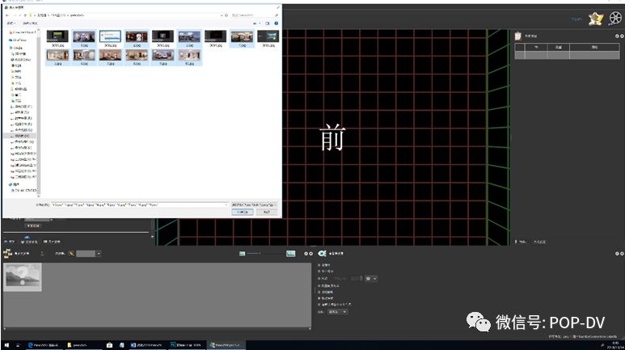Screen dimensions: 625x350
Task: Open the film reel animation icon
Action: (x=615, y=19)
